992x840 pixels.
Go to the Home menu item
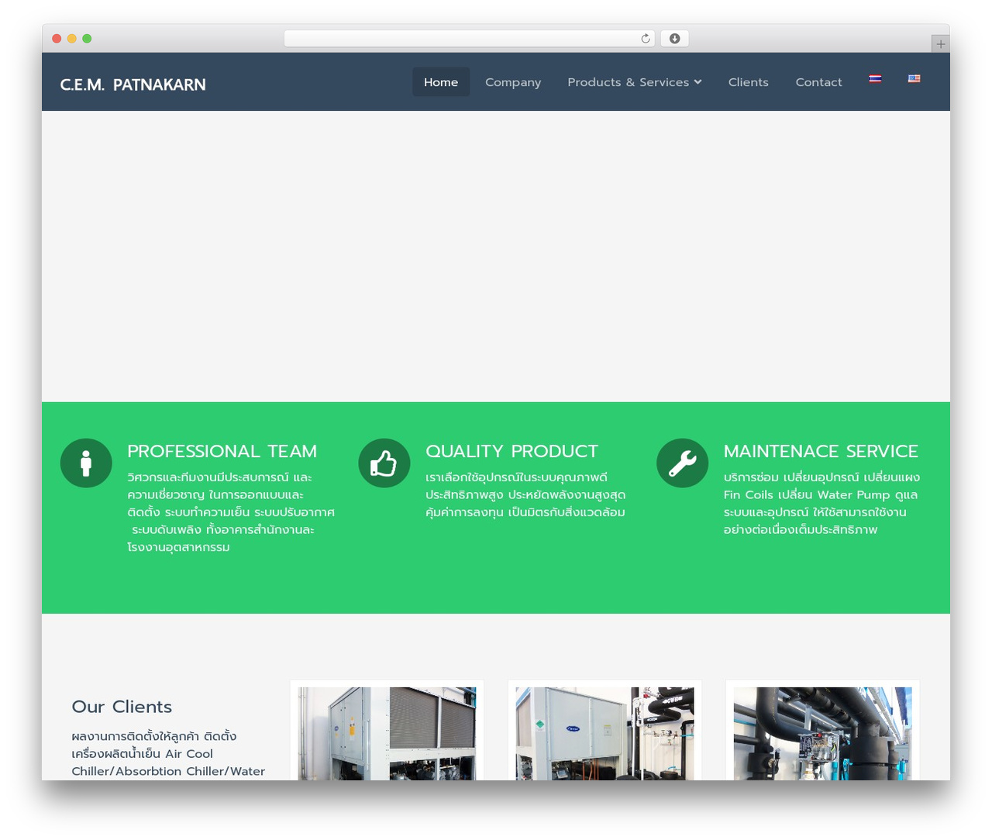tap(441, 82)
